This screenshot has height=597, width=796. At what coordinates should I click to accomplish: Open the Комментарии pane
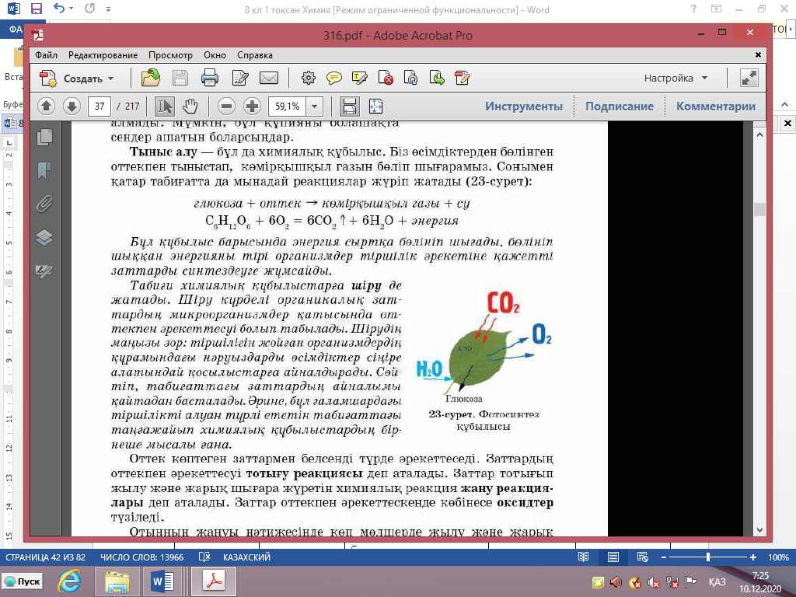[715, 106]
